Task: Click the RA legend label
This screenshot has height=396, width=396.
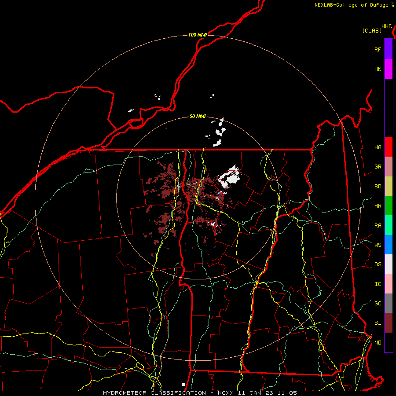Action: (x=378, y=225)
